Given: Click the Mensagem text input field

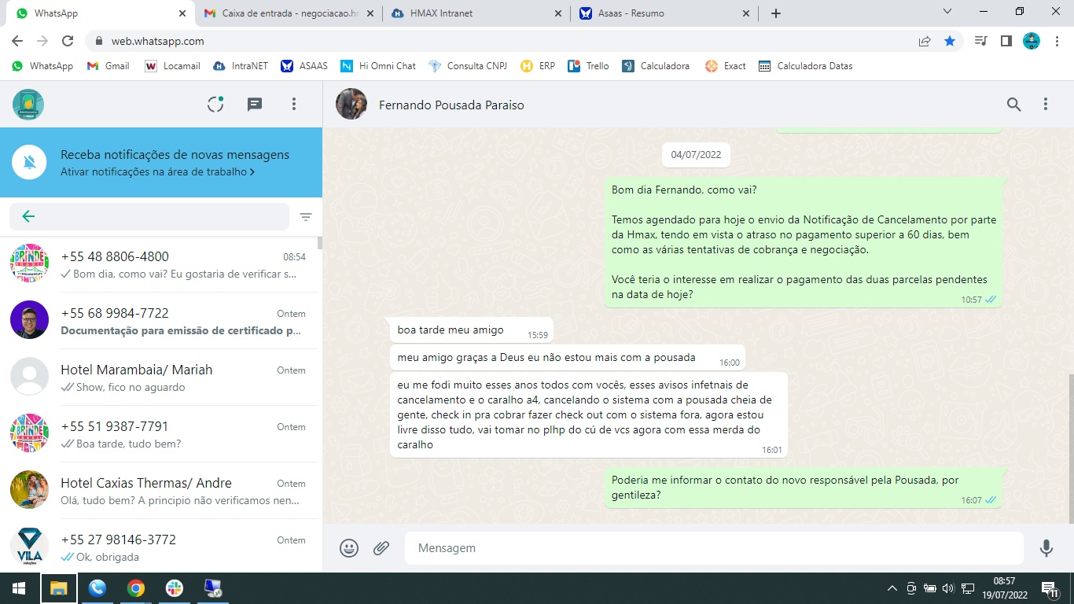Looking at the screenshot, I should 708,548.
